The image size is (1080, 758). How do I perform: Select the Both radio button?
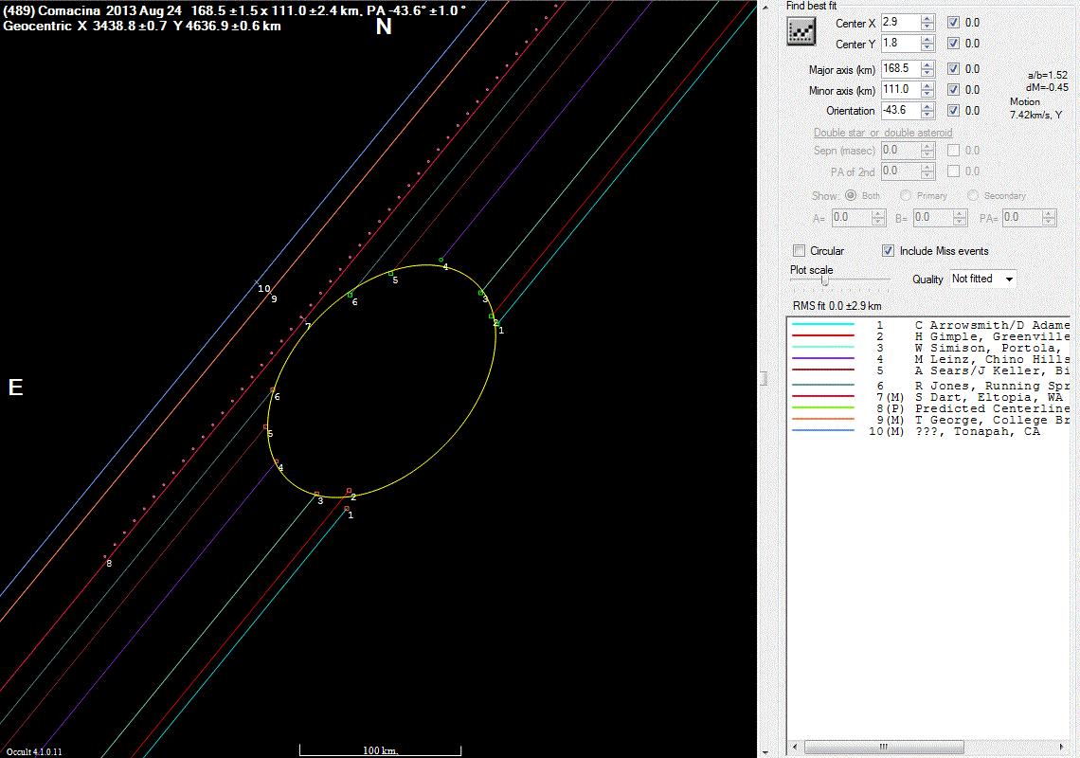pos(851,196)
